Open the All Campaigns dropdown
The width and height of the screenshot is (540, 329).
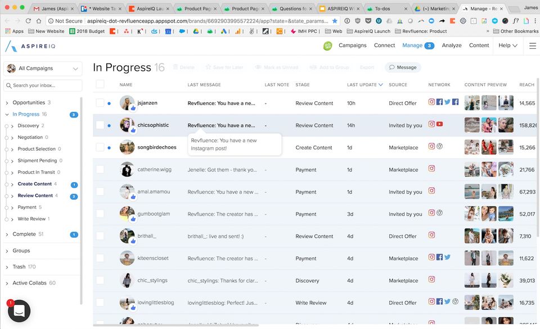43,69
